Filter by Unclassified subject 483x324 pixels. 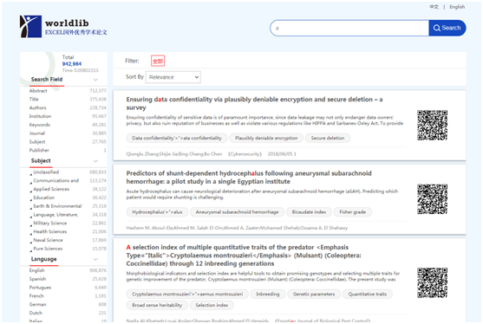pyautogui.click(x=46, y=172)
